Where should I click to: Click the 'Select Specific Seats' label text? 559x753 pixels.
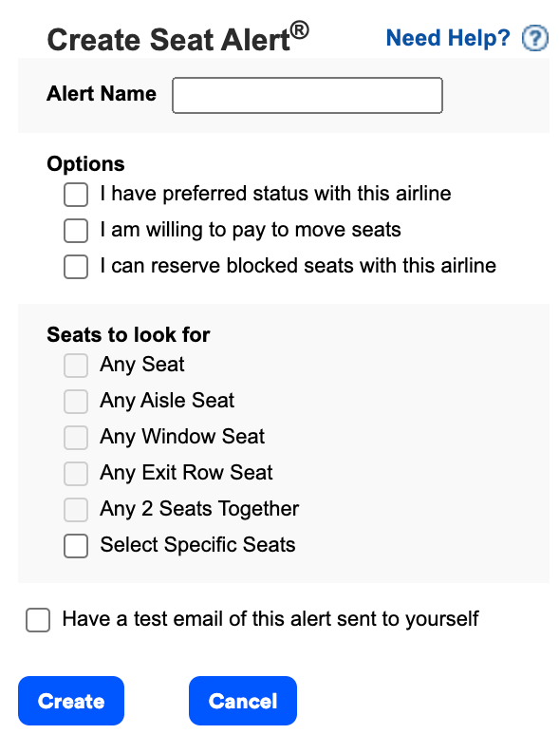click(x=197, y=545)
